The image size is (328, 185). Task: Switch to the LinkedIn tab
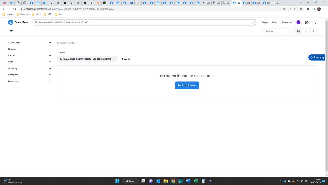pos(131,3)
